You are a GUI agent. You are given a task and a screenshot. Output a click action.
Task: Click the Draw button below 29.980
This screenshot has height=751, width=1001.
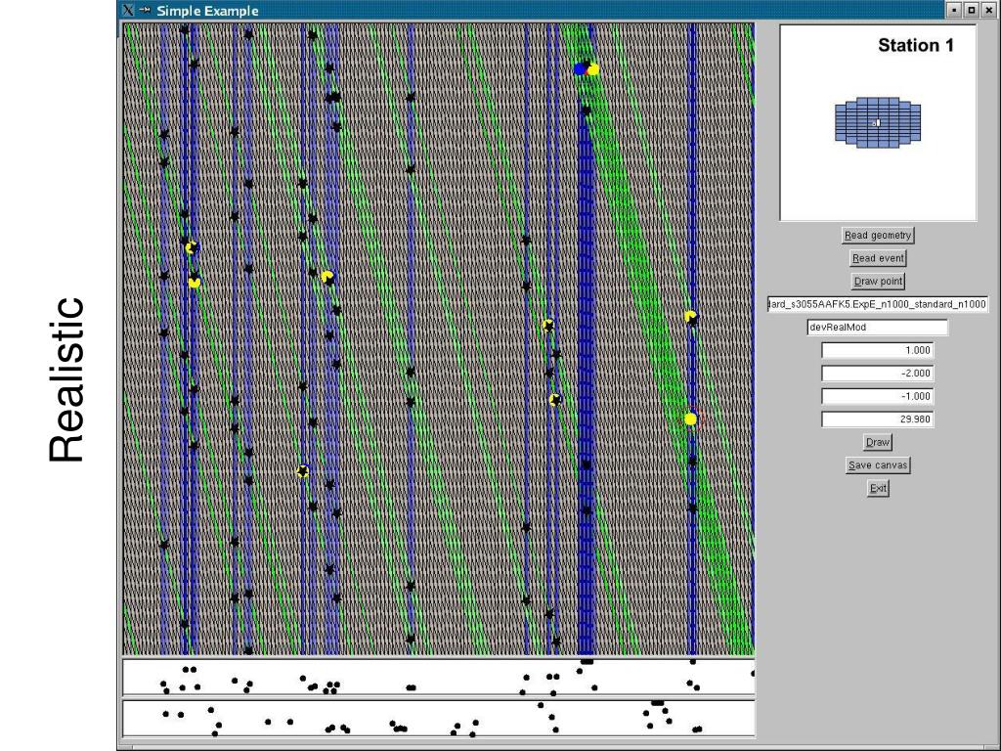coord(878,442)
